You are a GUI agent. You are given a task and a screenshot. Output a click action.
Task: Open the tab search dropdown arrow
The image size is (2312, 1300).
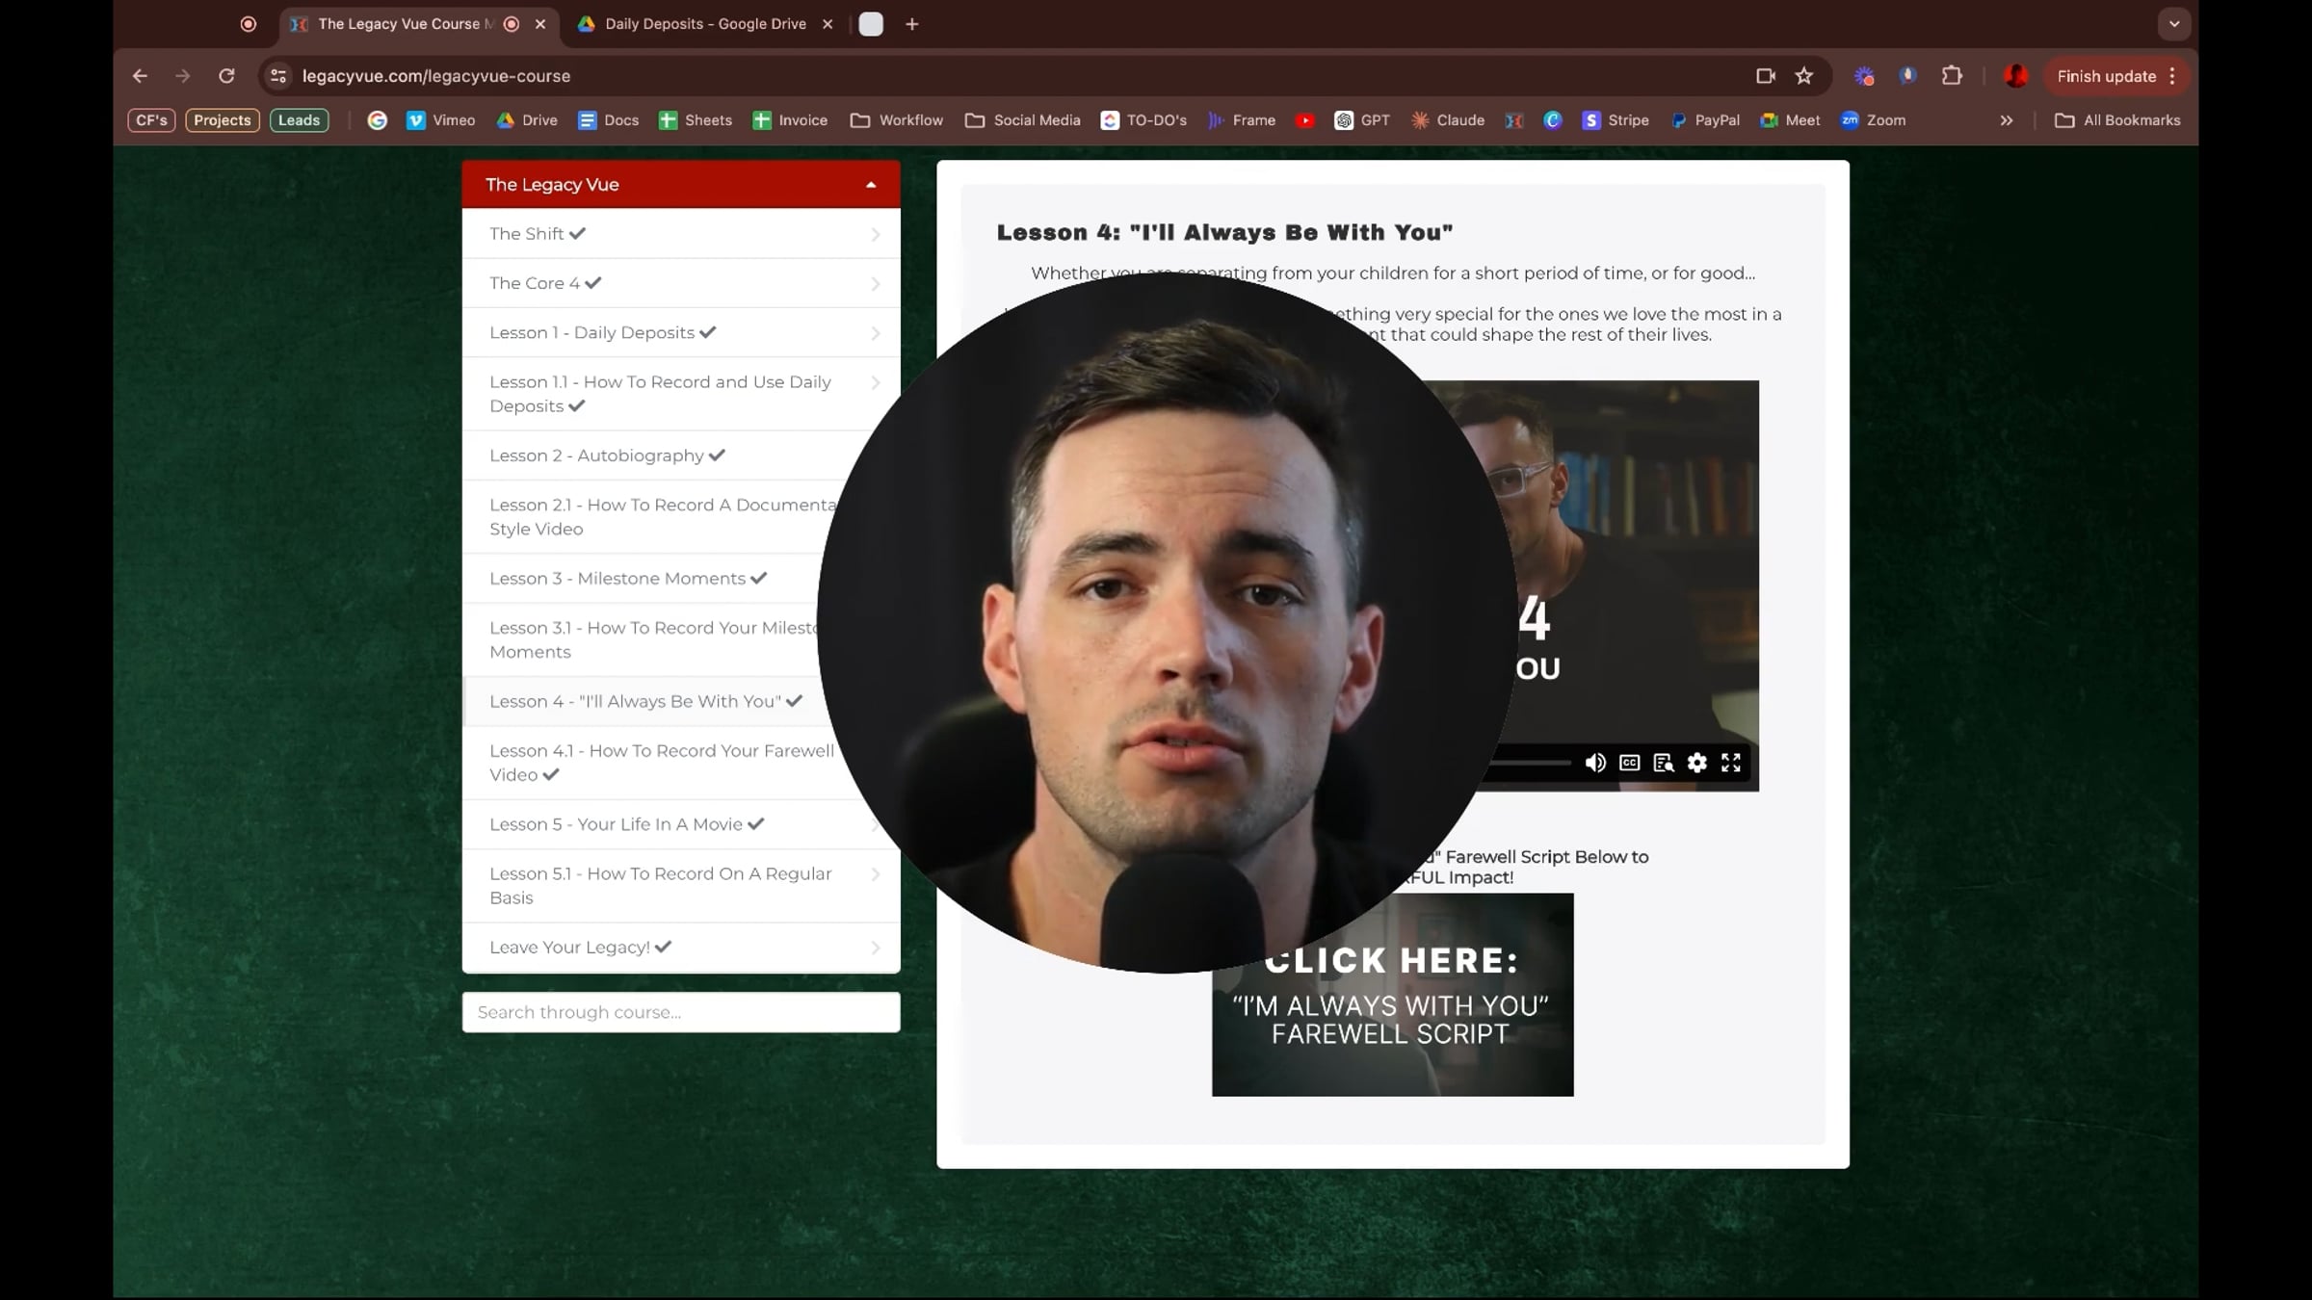2174,24
